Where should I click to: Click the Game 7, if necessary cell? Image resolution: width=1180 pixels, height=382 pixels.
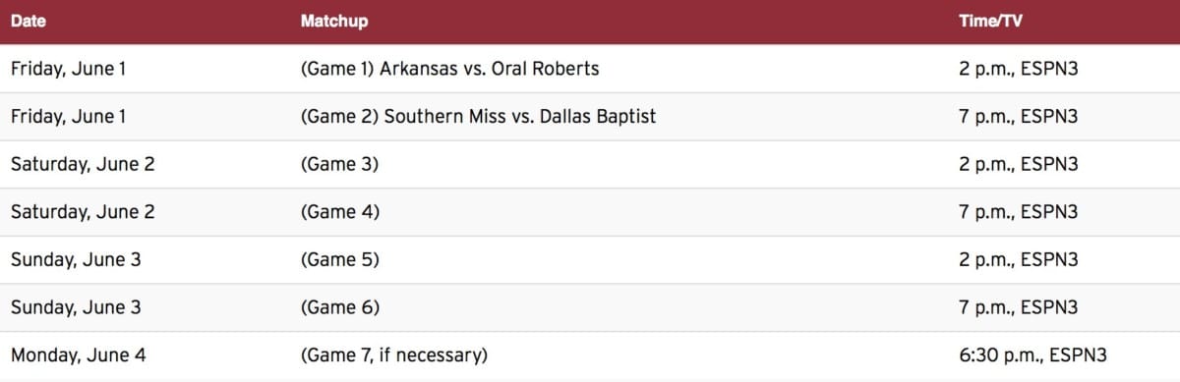tap(394, 355)
